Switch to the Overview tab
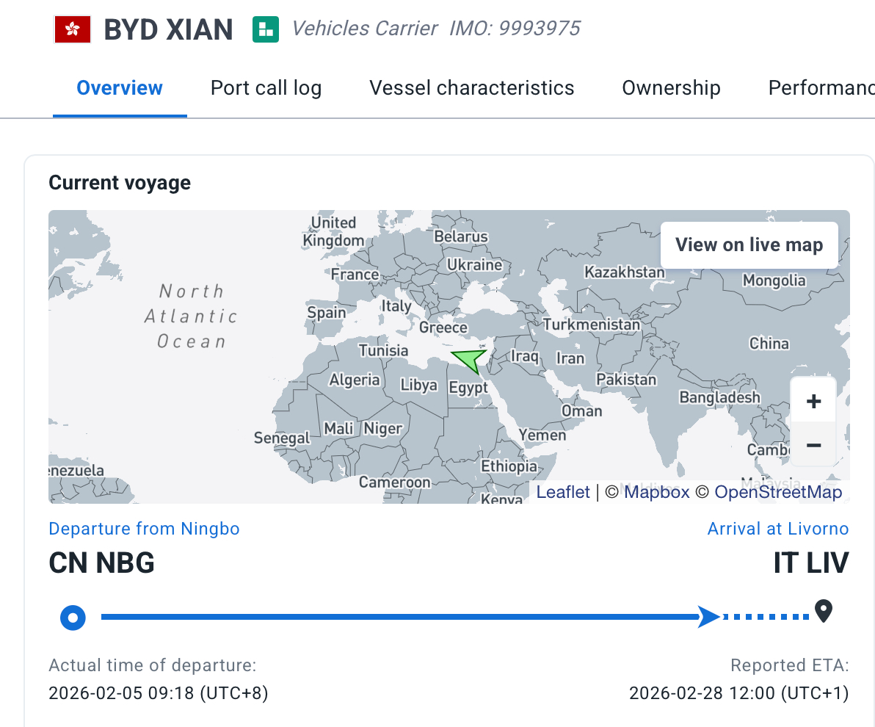Image resolution: width=875 pixels, height=727 pixels. [x=120, y=88]
